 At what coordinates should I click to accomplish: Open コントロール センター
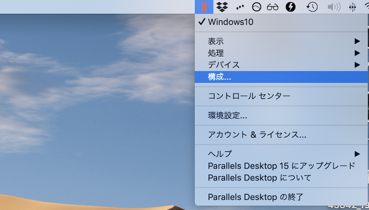point(249,96)
